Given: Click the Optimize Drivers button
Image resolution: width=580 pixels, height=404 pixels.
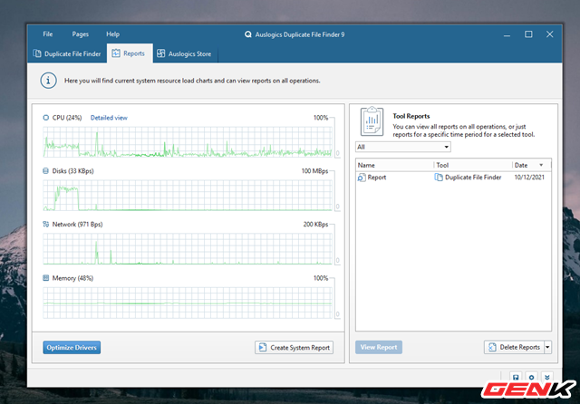Looking at the screenshot, I should [72, 348].
